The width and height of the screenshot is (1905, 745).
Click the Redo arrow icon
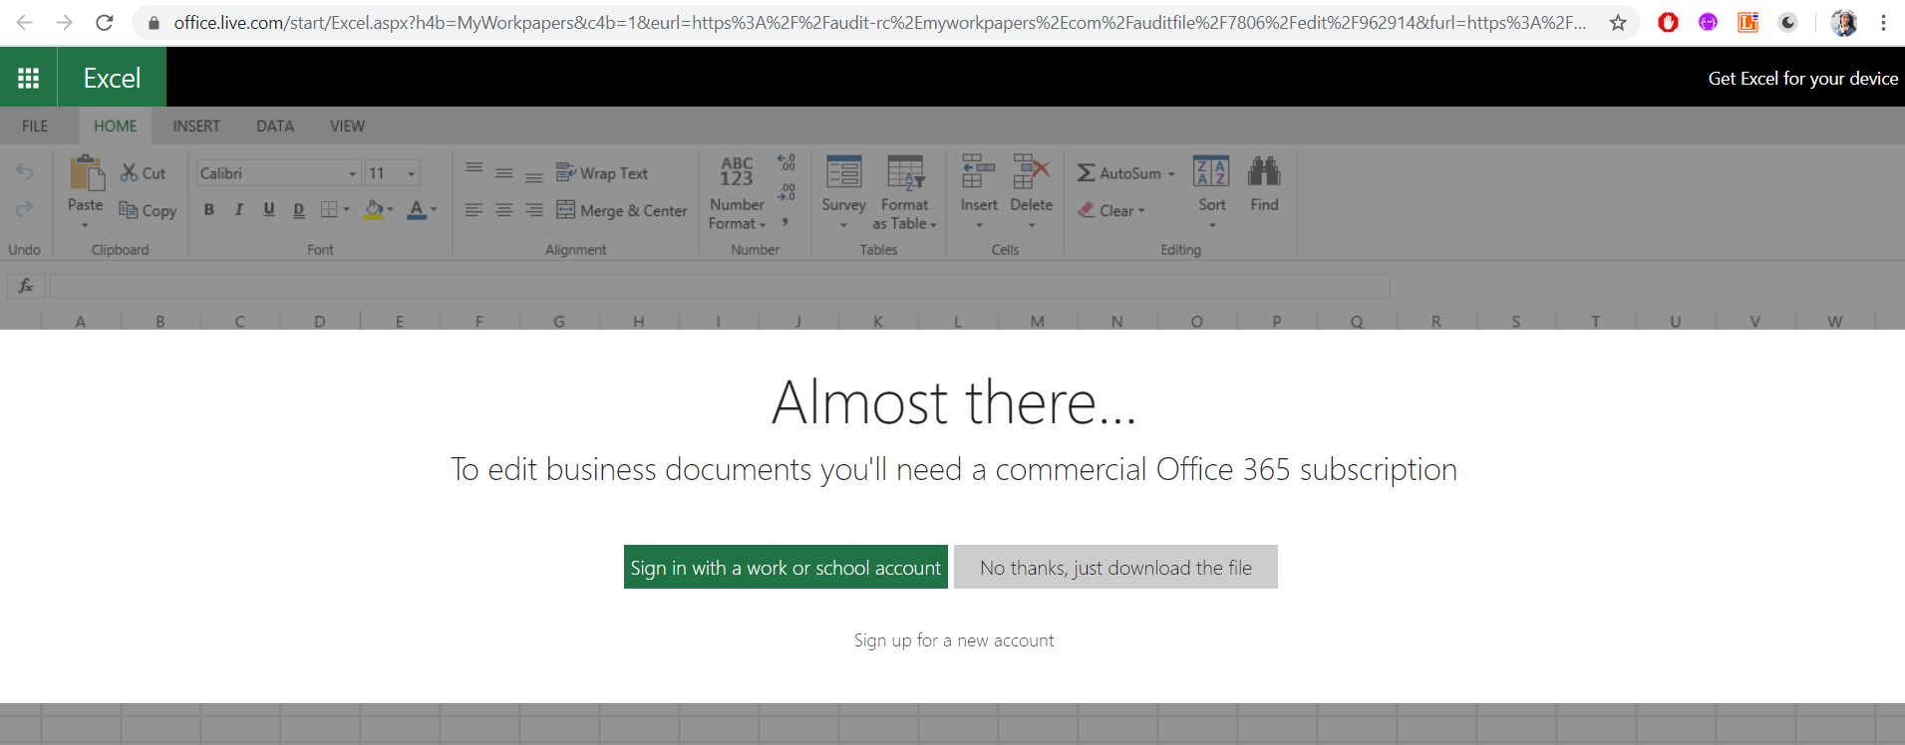tap(25, 208)
